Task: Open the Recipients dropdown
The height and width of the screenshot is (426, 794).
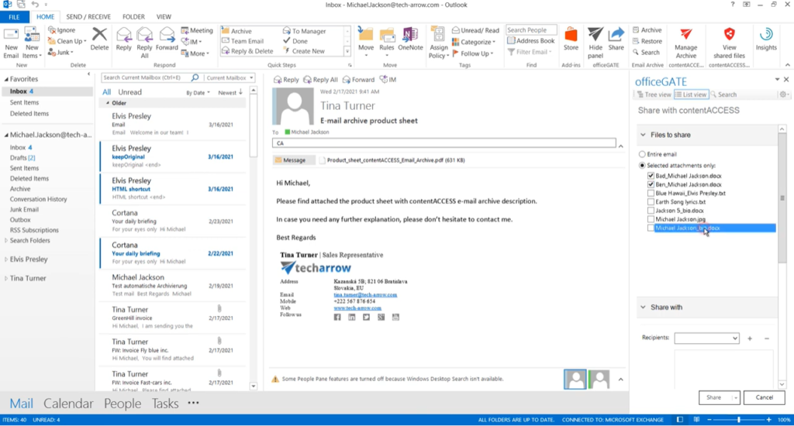Action: pos(734,338)
